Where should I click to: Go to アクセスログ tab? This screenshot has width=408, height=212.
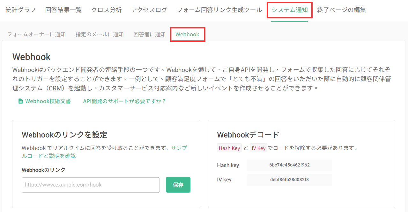click(x=149, y=10)
